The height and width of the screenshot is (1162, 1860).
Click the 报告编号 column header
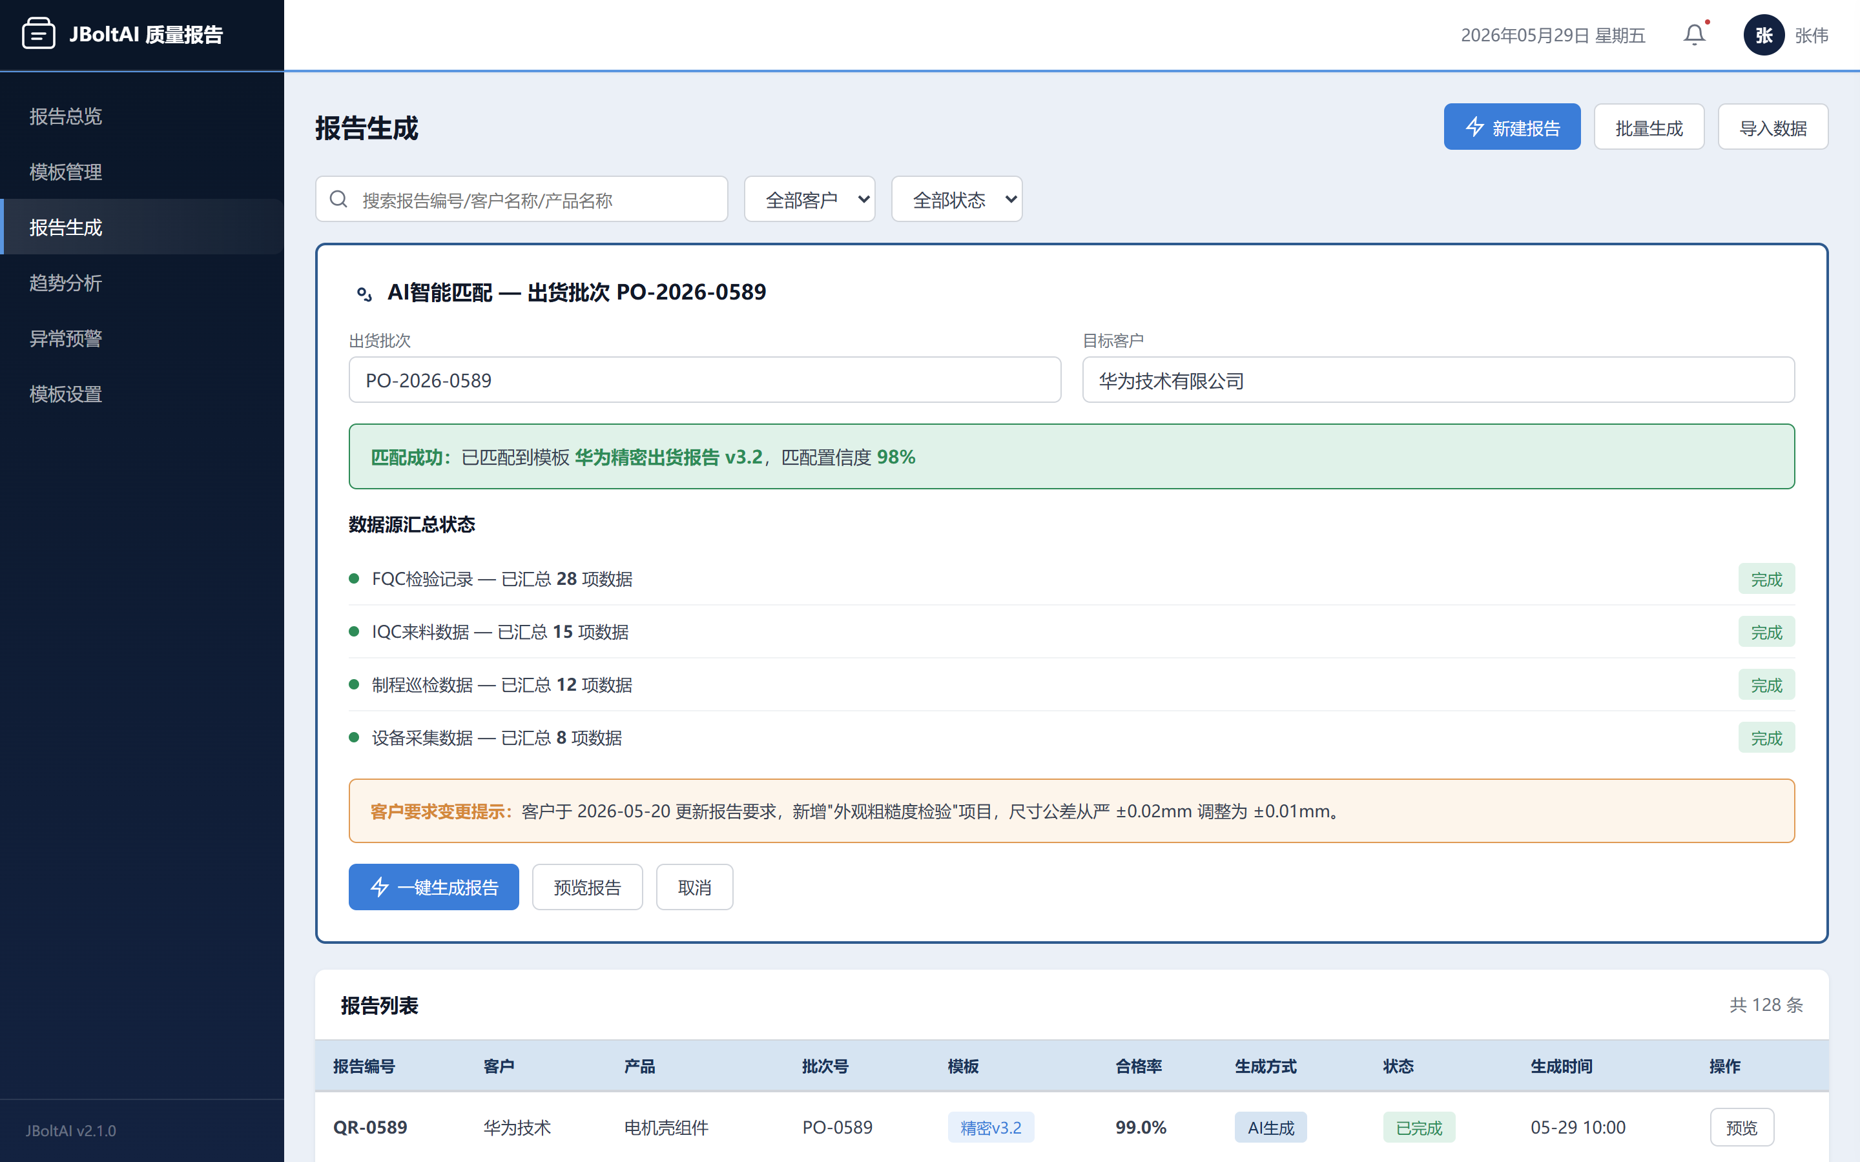[x=364, y=1066]
